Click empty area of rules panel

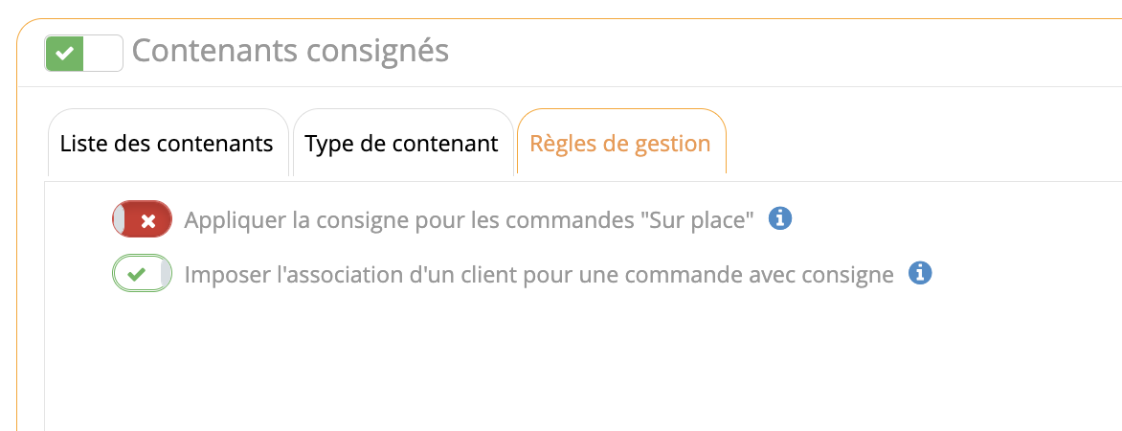click(574, 364)
